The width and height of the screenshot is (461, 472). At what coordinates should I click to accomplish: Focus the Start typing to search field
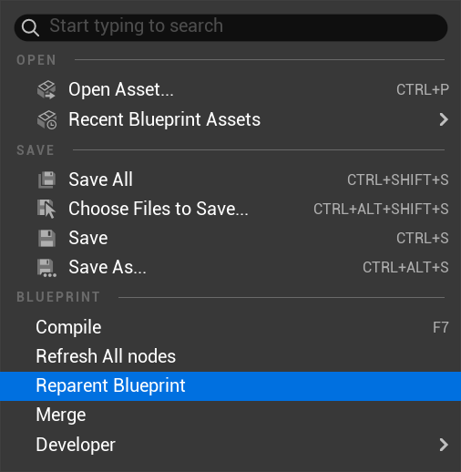(x=230, y=27)
